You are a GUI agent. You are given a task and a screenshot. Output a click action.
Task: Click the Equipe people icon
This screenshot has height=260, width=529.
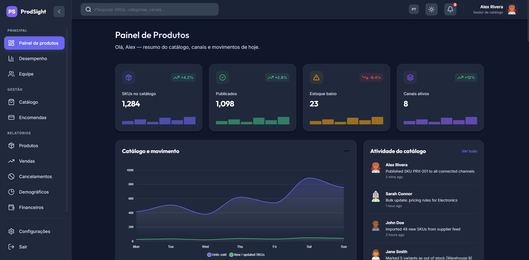[x=11, y=74]
